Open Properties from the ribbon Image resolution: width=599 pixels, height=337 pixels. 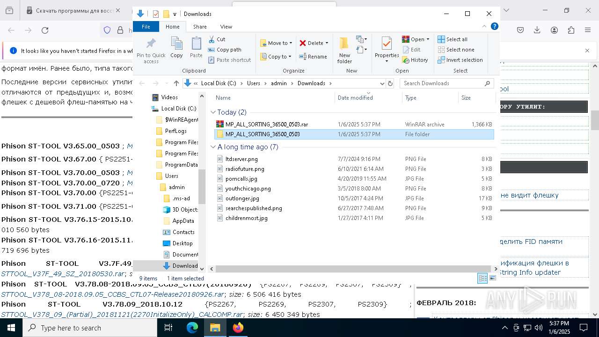click(387, 50)
